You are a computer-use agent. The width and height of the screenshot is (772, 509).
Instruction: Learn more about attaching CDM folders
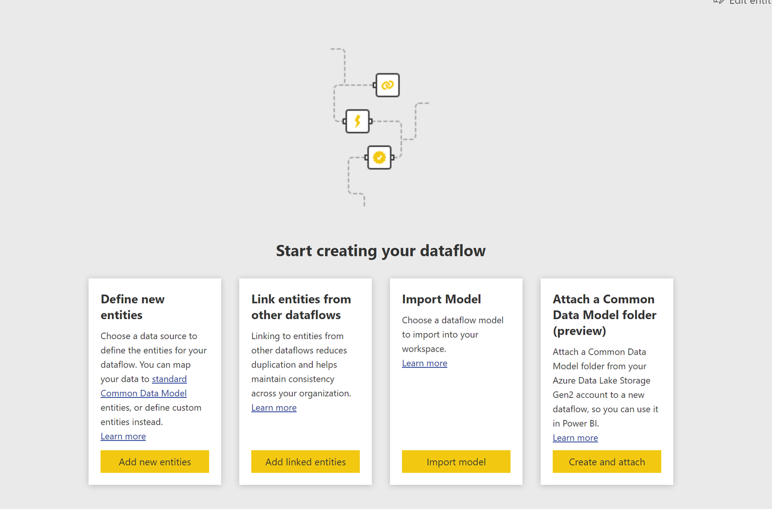(x=575, y=437)
